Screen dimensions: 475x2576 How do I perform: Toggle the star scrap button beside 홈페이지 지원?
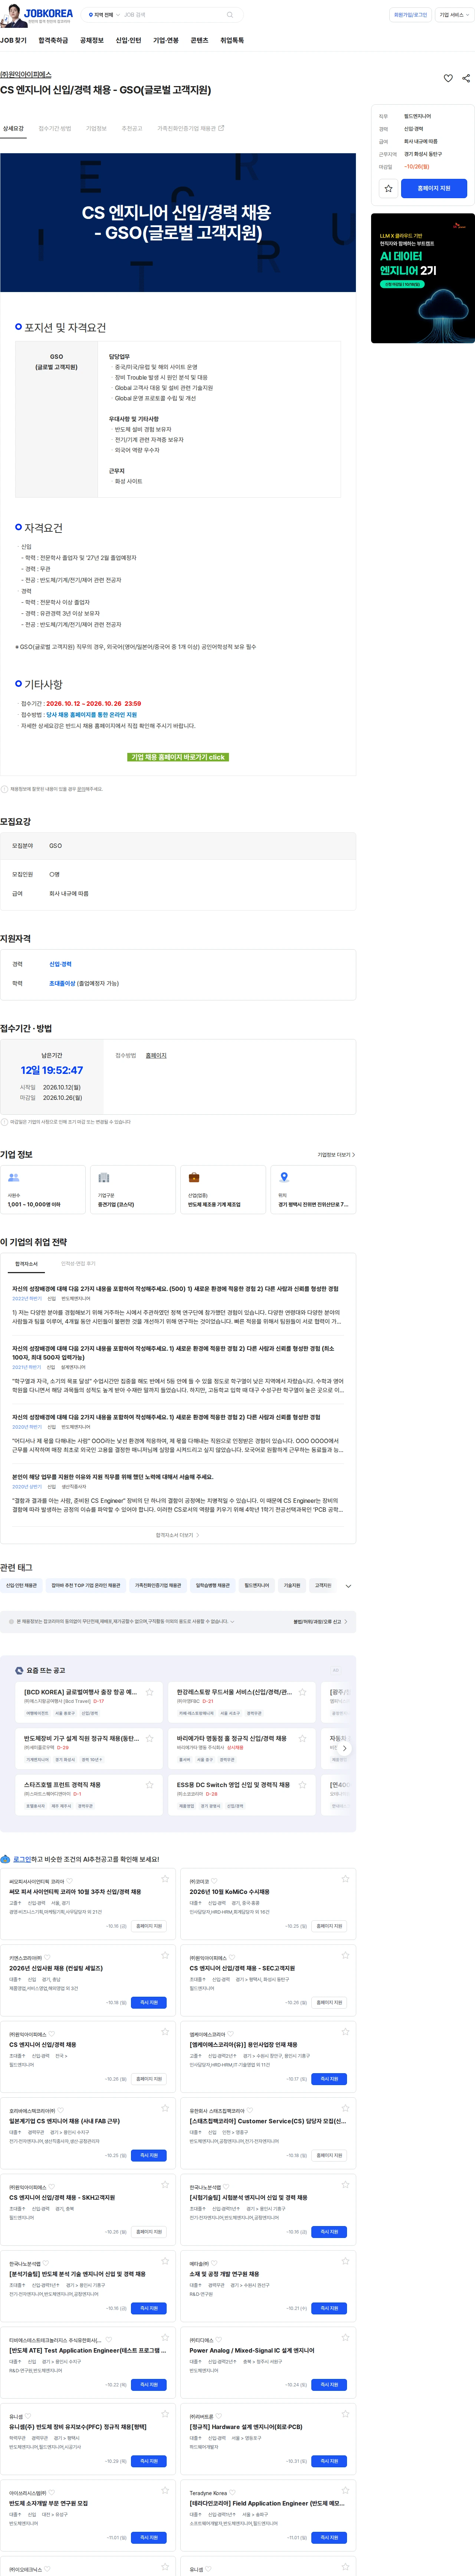coord(388,188)
